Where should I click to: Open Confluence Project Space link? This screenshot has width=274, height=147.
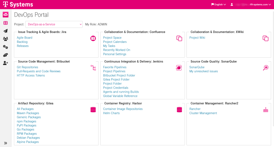tap(112, 37)
